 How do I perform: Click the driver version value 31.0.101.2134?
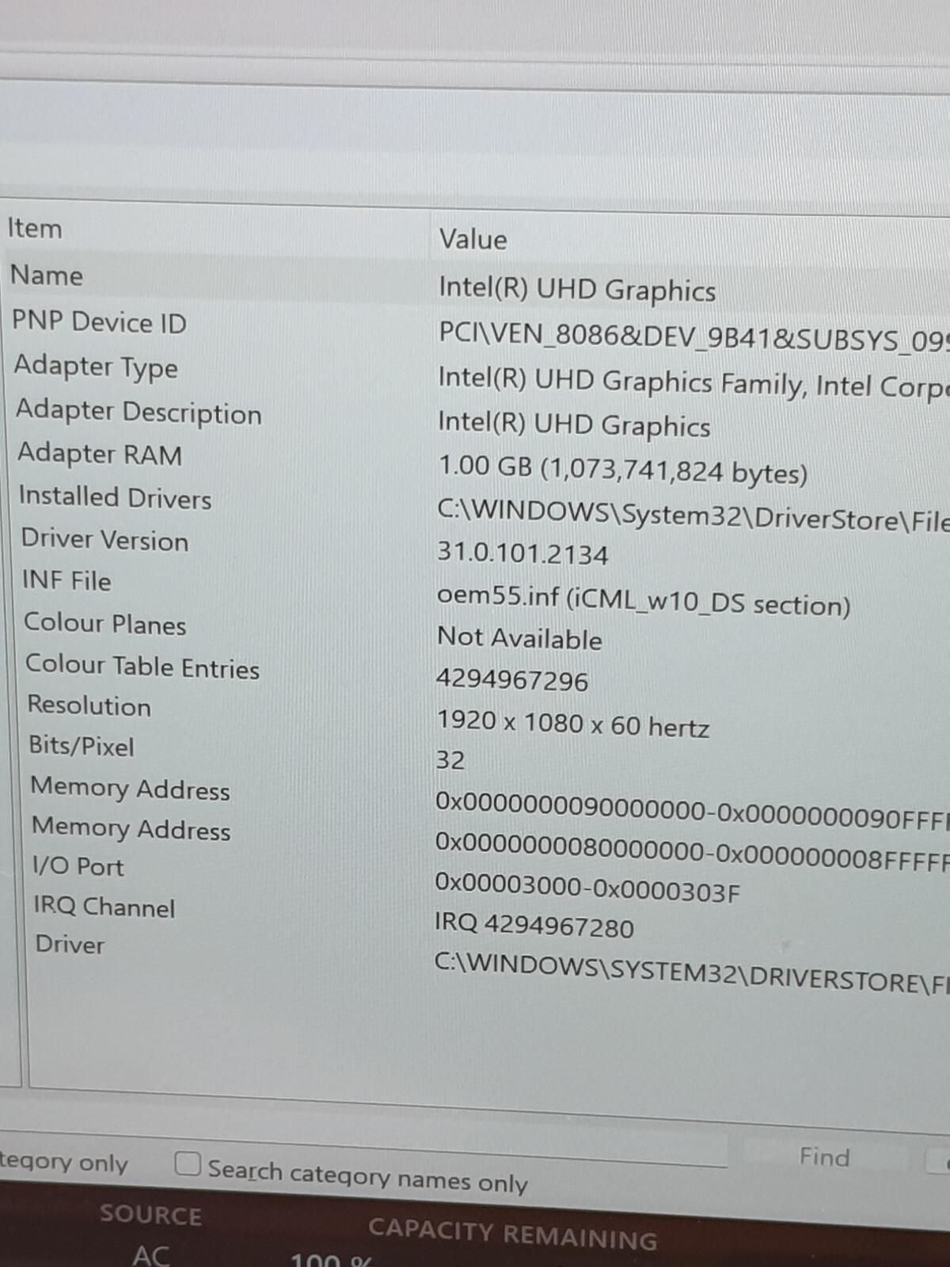pos(522,552)
